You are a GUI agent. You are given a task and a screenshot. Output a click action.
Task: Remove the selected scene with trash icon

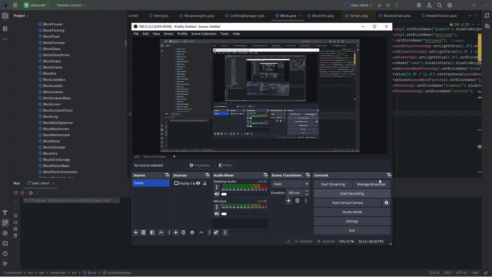click(x=143, y=232)
